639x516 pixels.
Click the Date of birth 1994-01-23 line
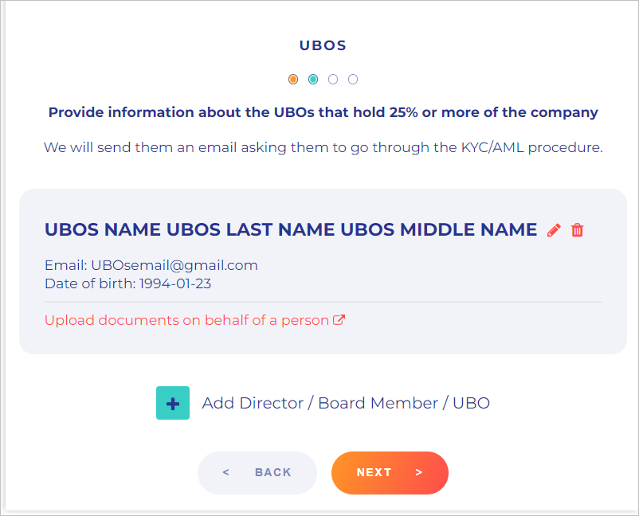(127, 283)
